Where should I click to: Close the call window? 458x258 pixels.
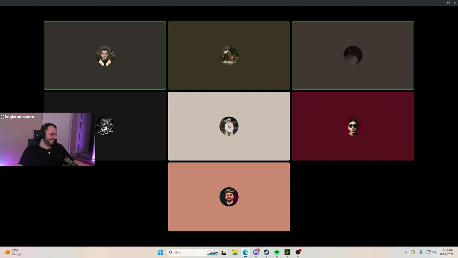(x=455, y=3)
